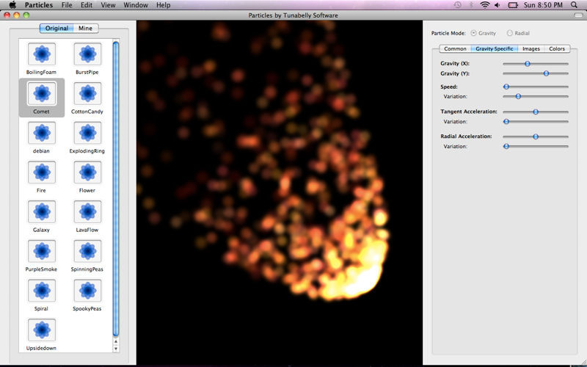The image size is (587, 367).
Task: Pick the ExplodingRing particle preset
Action: [x=87, y=133]
